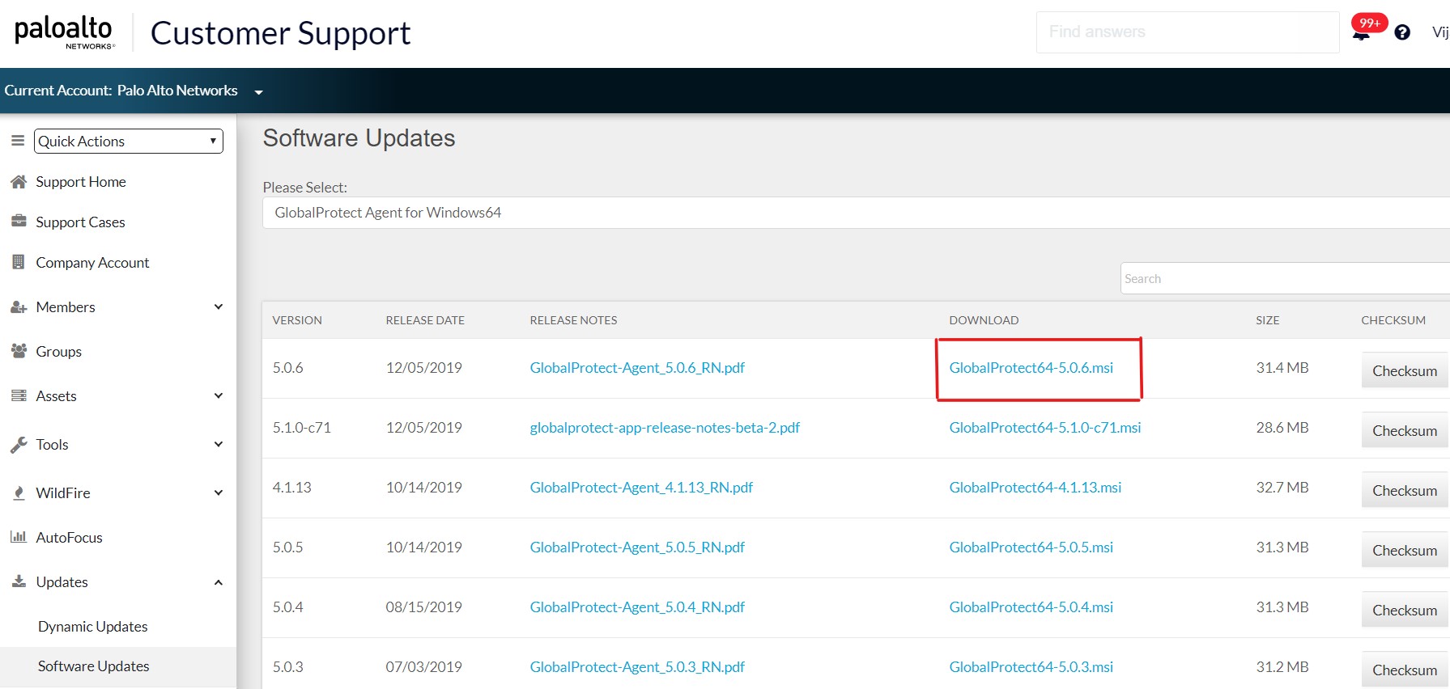Expand the Members submenu chevron
The width and height of the screenshot is (1450, 689).
218,307
